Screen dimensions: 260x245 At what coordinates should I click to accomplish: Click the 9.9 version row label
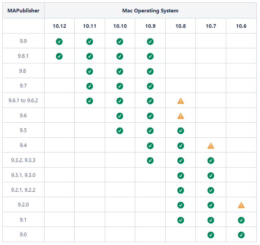(23, 41)
